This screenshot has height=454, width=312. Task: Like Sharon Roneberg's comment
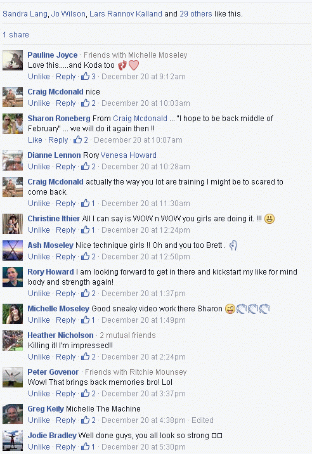pos(35,140)
